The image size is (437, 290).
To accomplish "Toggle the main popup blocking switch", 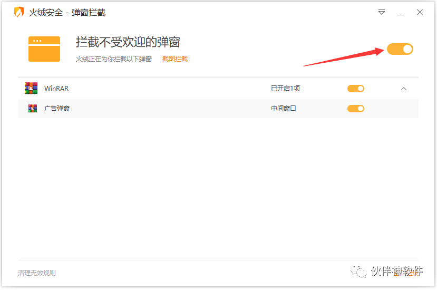I will pos(400,49).
